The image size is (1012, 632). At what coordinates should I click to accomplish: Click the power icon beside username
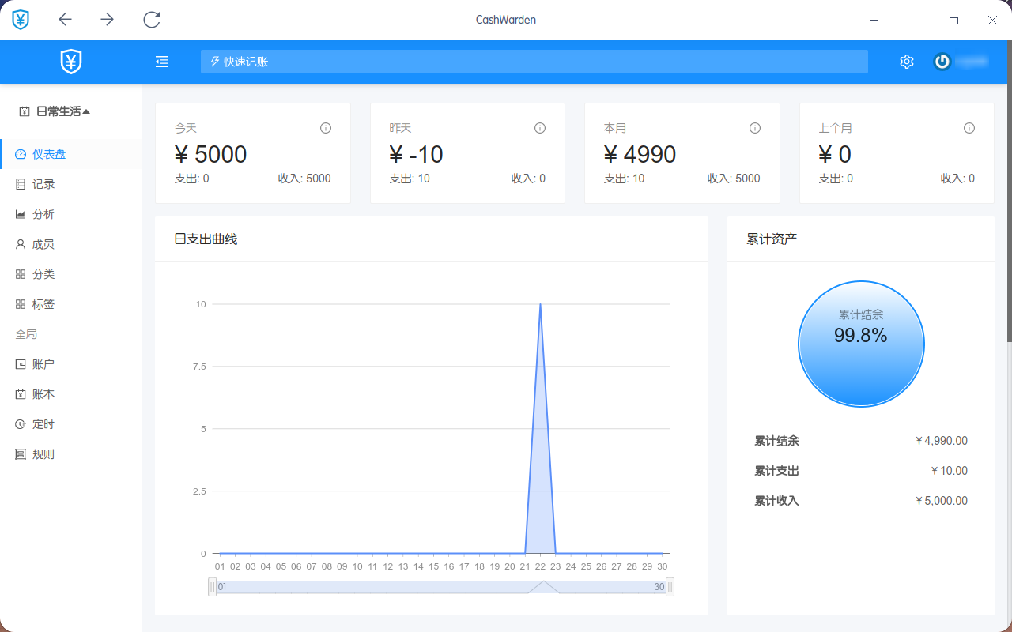942,62
